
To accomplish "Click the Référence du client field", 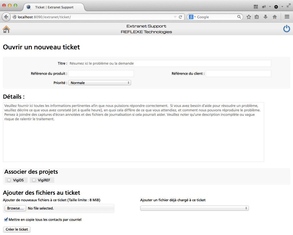I will pos(238,73).
